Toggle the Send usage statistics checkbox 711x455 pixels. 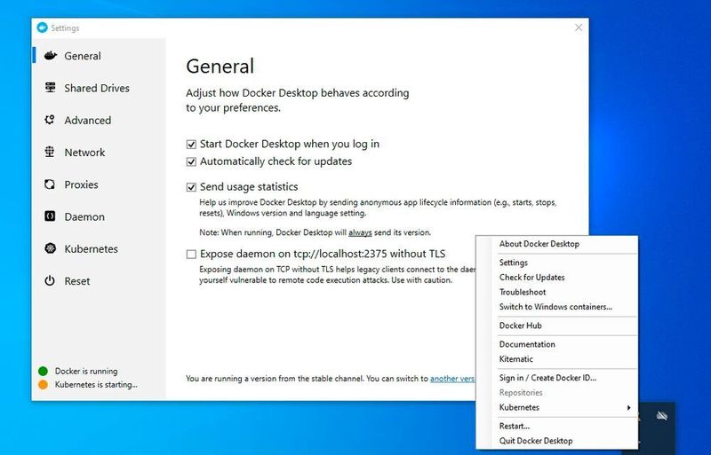click(x=191, y=187)
